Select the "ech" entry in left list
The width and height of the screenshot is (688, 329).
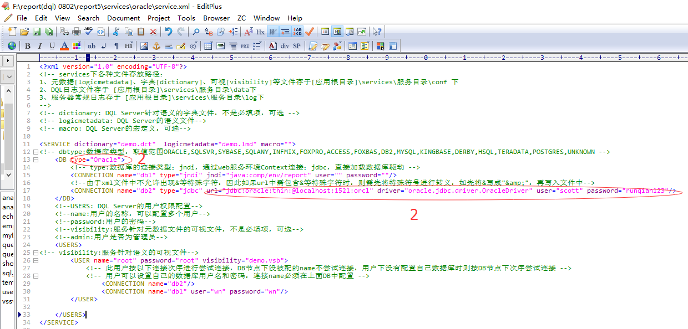[8, 216]
